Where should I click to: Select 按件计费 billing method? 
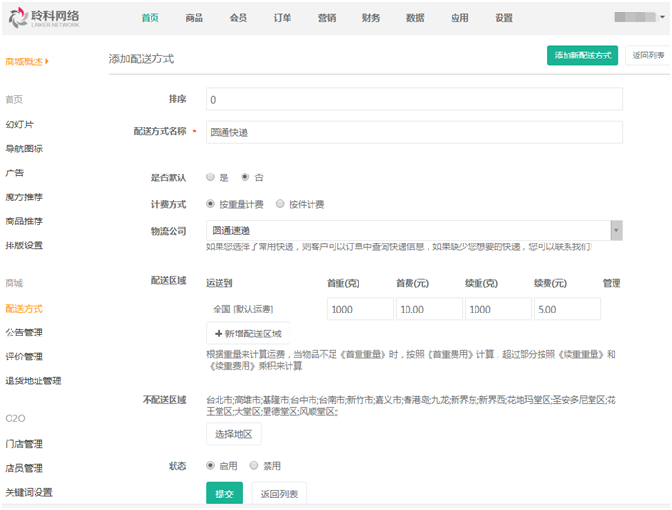(280, 204)
